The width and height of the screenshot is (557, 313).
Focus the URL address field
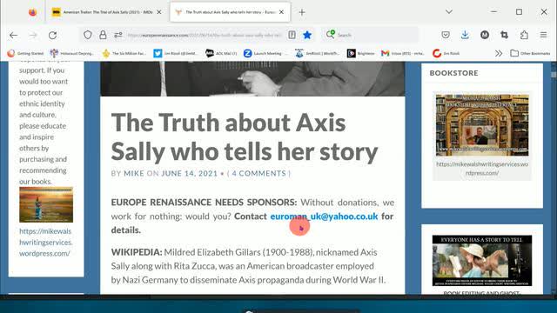(205, 35)
